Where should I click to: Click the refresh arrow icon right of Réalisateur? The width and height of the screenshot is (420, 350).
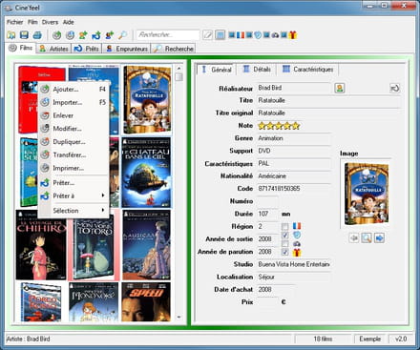[395, 88]
